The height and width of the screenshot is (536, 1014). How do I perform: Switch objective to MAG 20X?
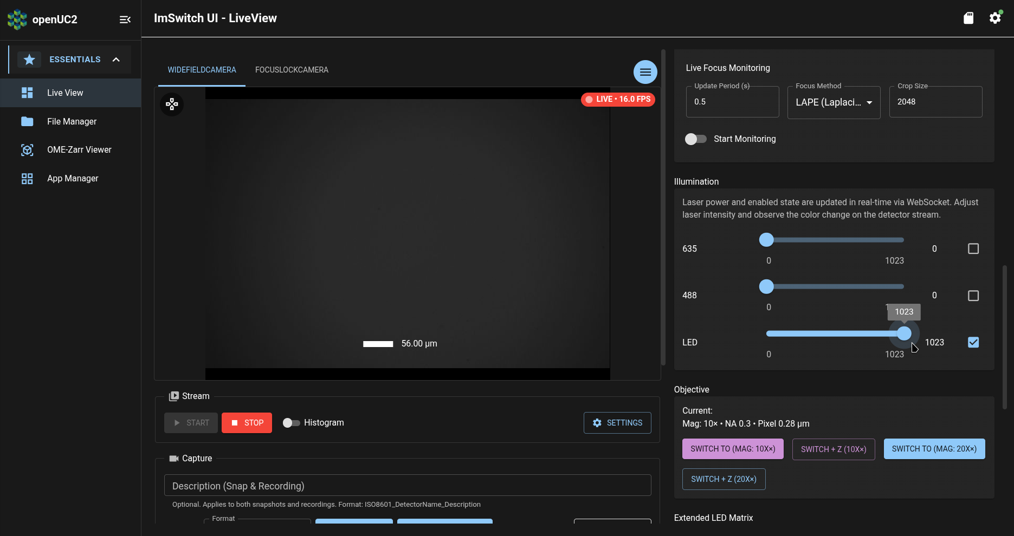[934, 449]
